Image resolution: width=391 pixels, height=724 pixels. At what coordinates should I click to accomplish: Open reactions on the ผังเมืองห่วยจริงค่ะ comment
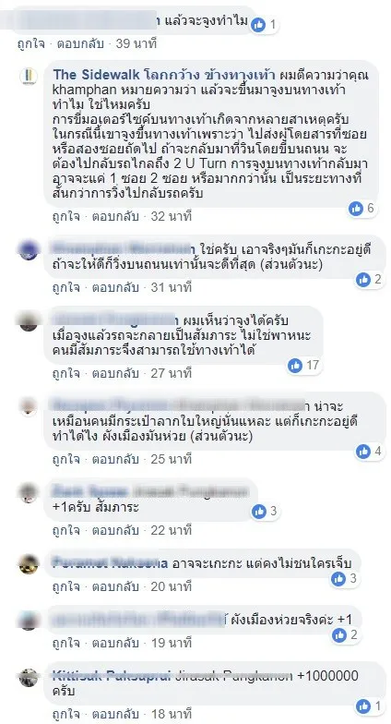339,635
